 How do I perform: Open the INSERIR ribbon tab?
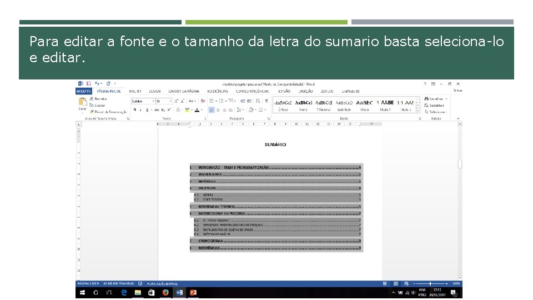(135, 91)
